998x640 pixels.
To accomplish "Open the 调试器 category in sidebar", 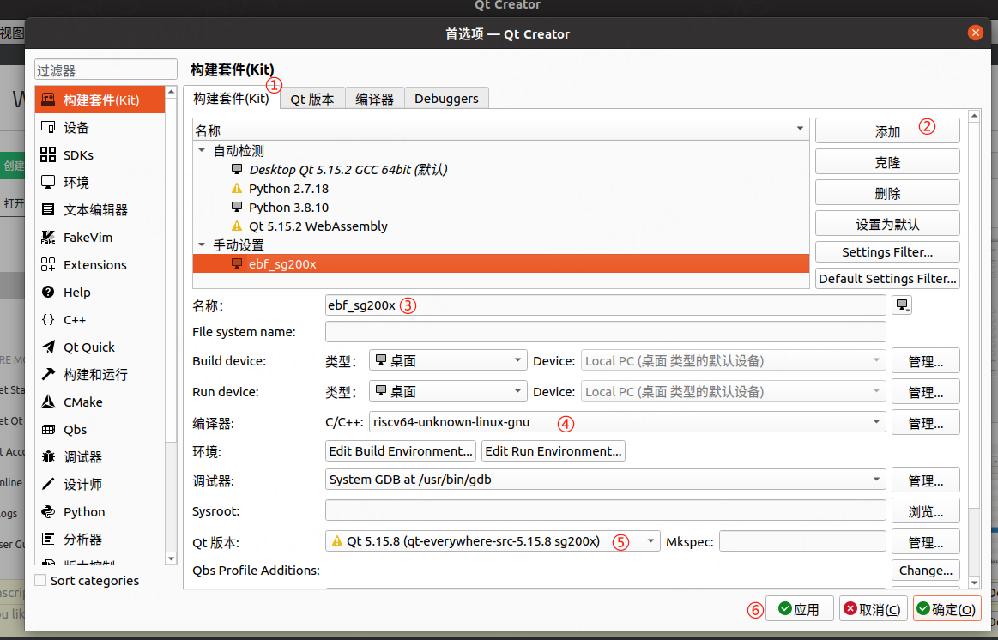I will [x=100, y=456].
